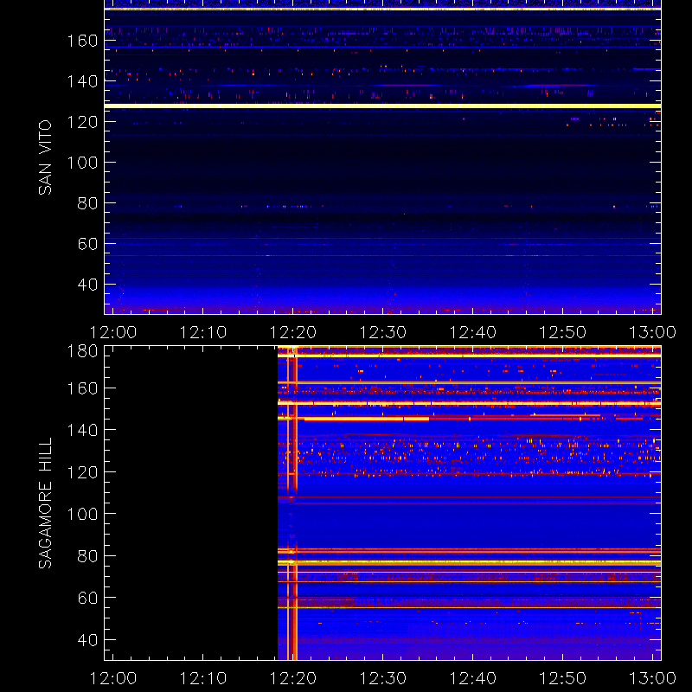This screenshot has width=692, height=692.
Task: Pick the 100 tick label on SAGAMORE HILL plot
Action: click(82, 514)
